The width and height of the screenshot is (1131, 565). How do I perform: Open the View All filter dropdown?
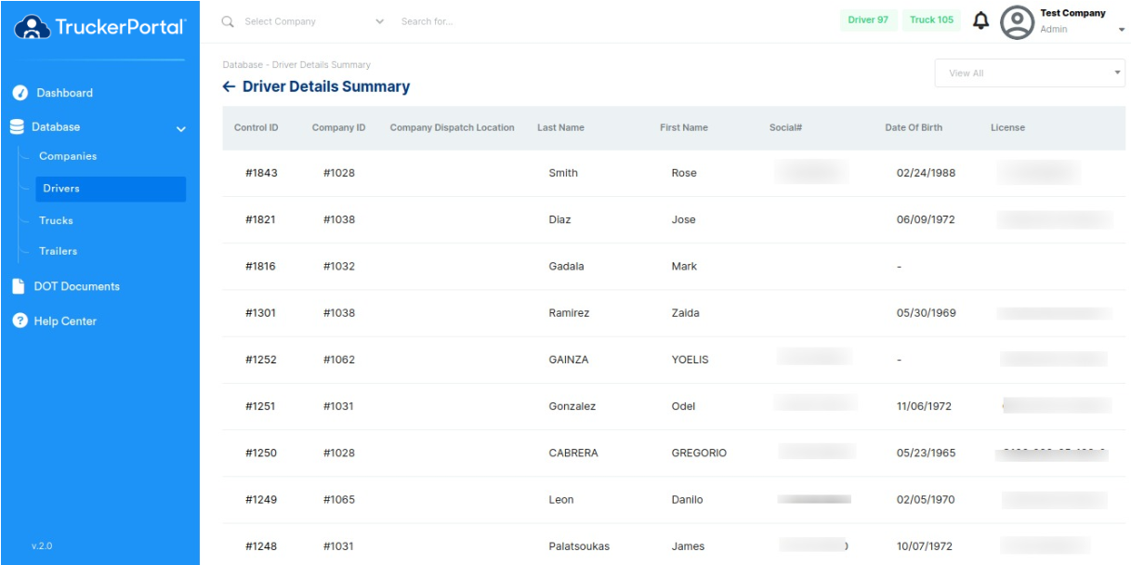coord(1029,73)
